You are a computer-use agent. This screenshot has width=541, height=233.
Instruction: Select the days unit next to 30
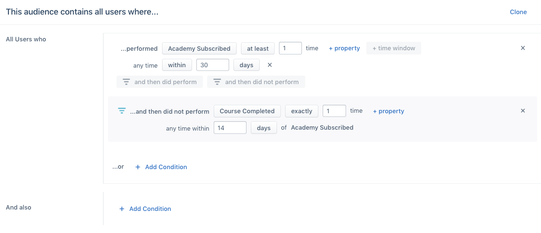(247, 65)
